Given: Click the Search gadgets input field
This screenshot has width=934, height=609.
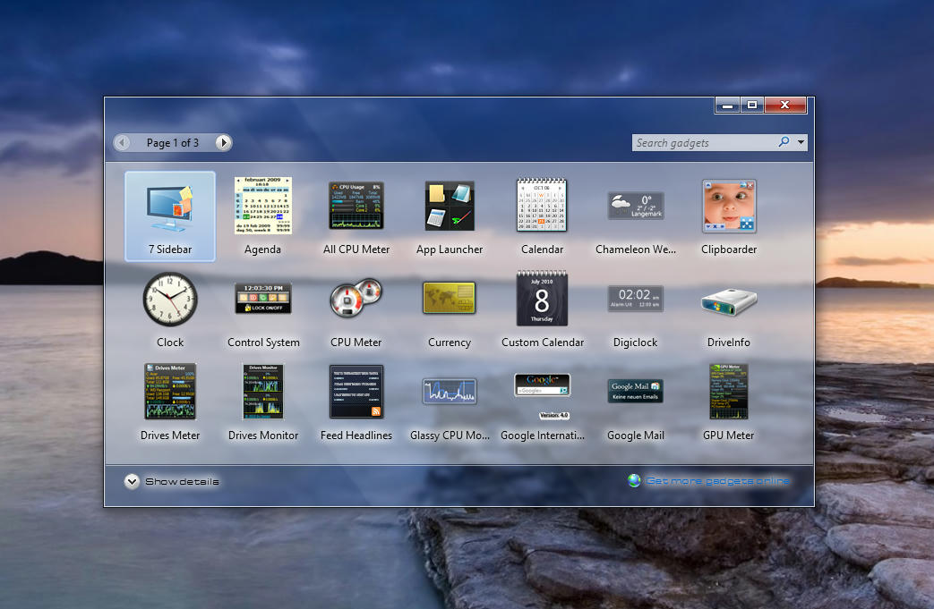Looking at the screenshot, I should (x=703, y=142).
